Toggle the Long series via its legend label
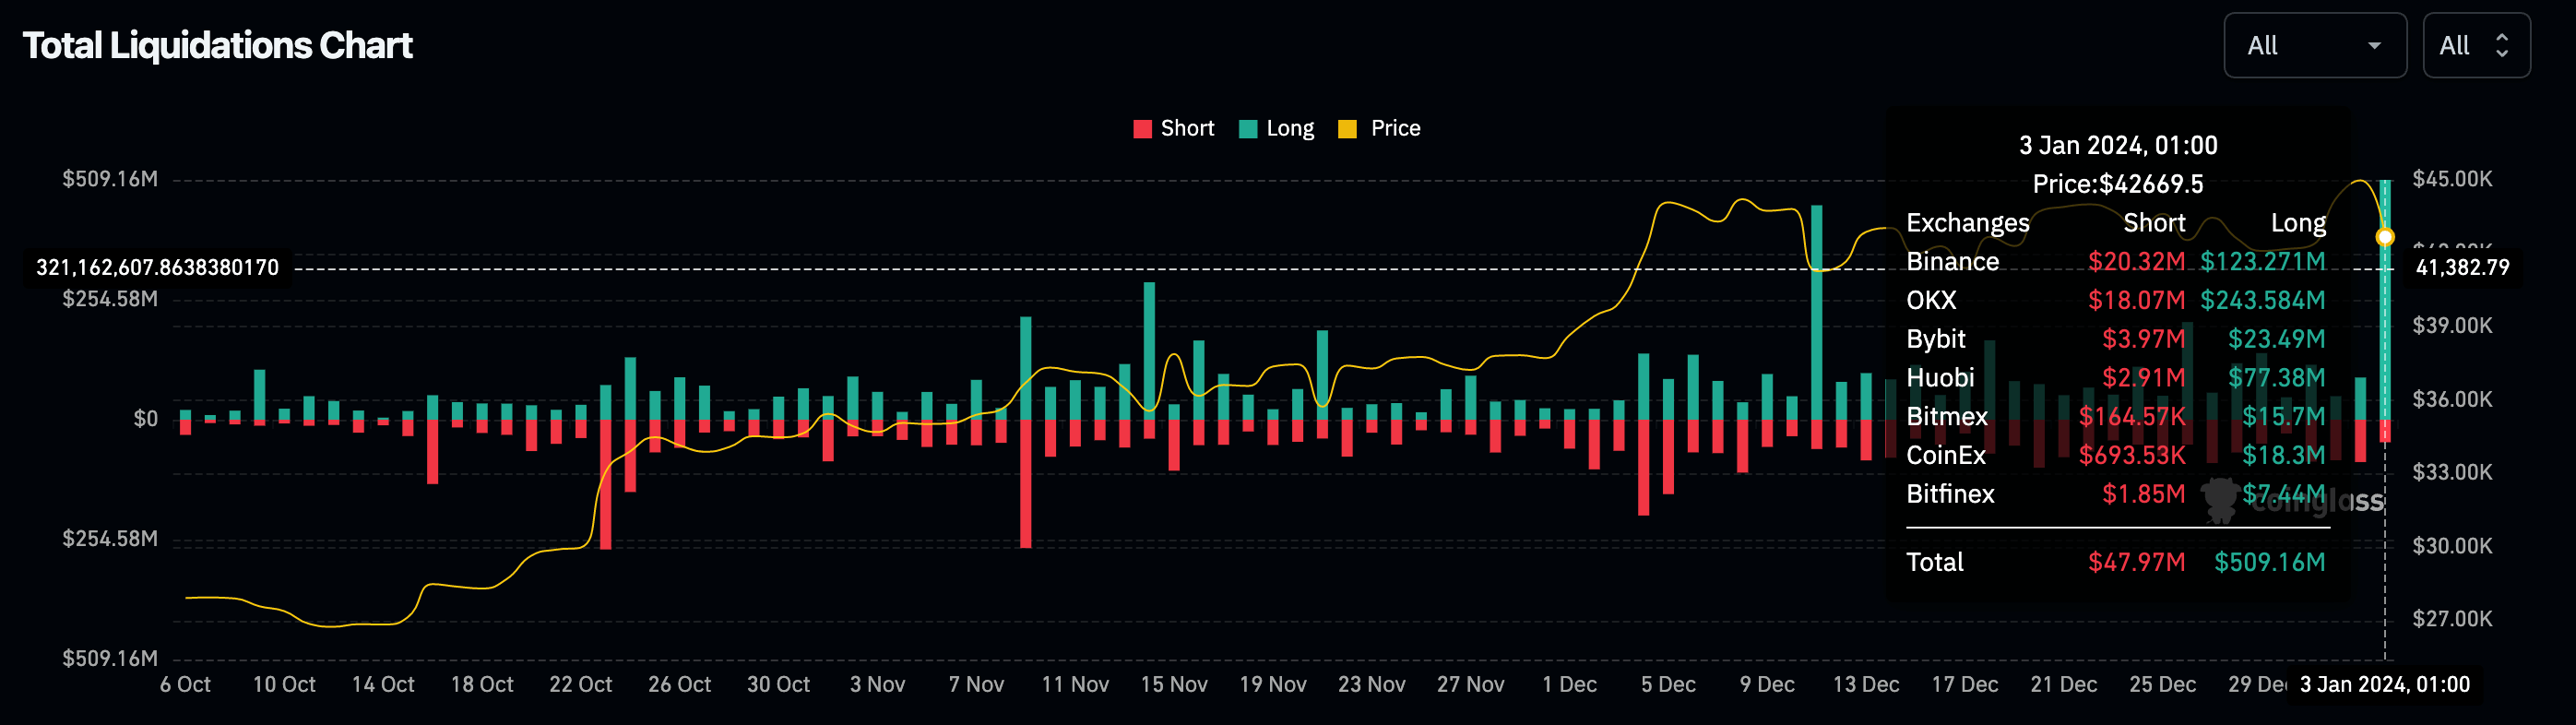 point(1290,129)
